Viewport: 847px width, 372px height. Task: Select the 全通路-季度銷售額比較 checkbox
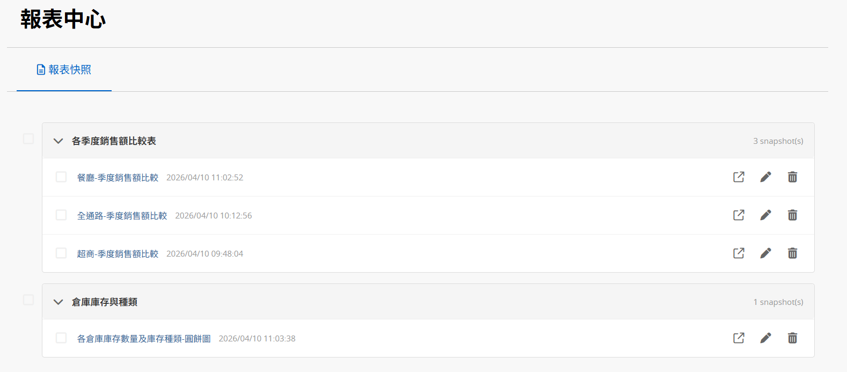coord(61,215)
